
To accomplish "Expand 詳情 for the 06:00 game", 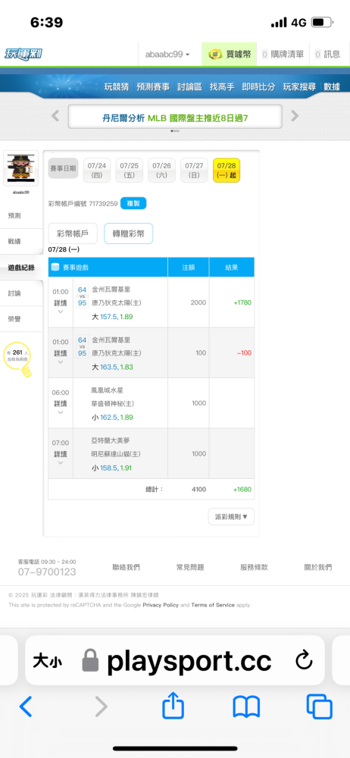I will pyautogui.click(x=61, y=402).
